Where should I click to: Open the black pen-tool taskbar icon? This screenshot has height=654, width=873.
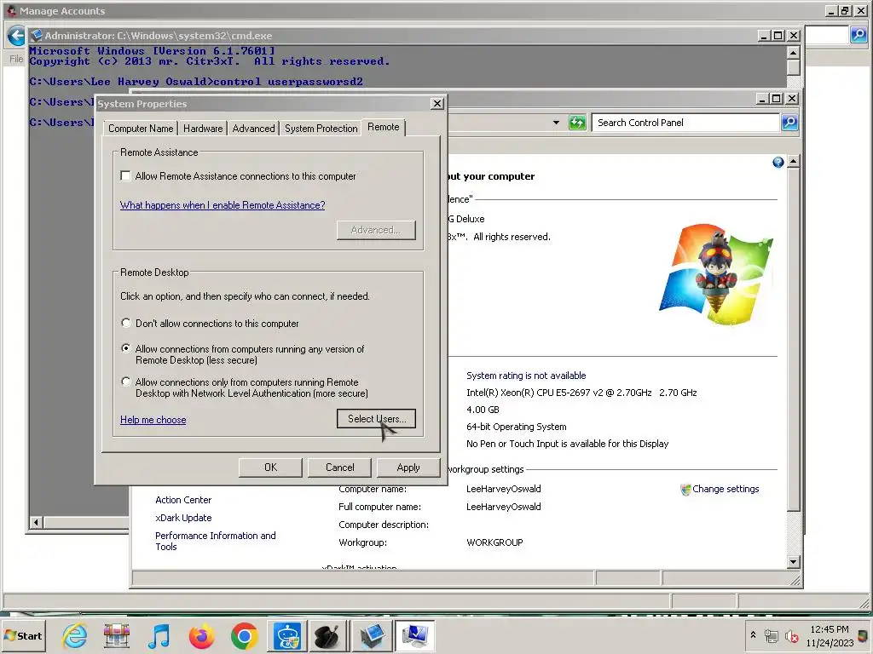pyautogui.click(x=327, y=635)
